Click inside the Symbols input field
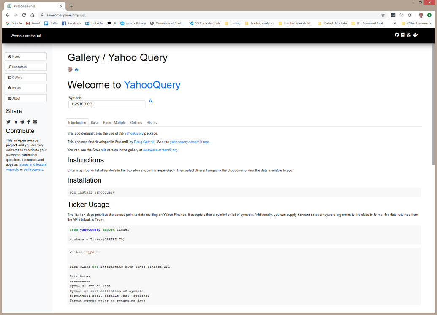The image size is (437, 315). coord(106,104)
